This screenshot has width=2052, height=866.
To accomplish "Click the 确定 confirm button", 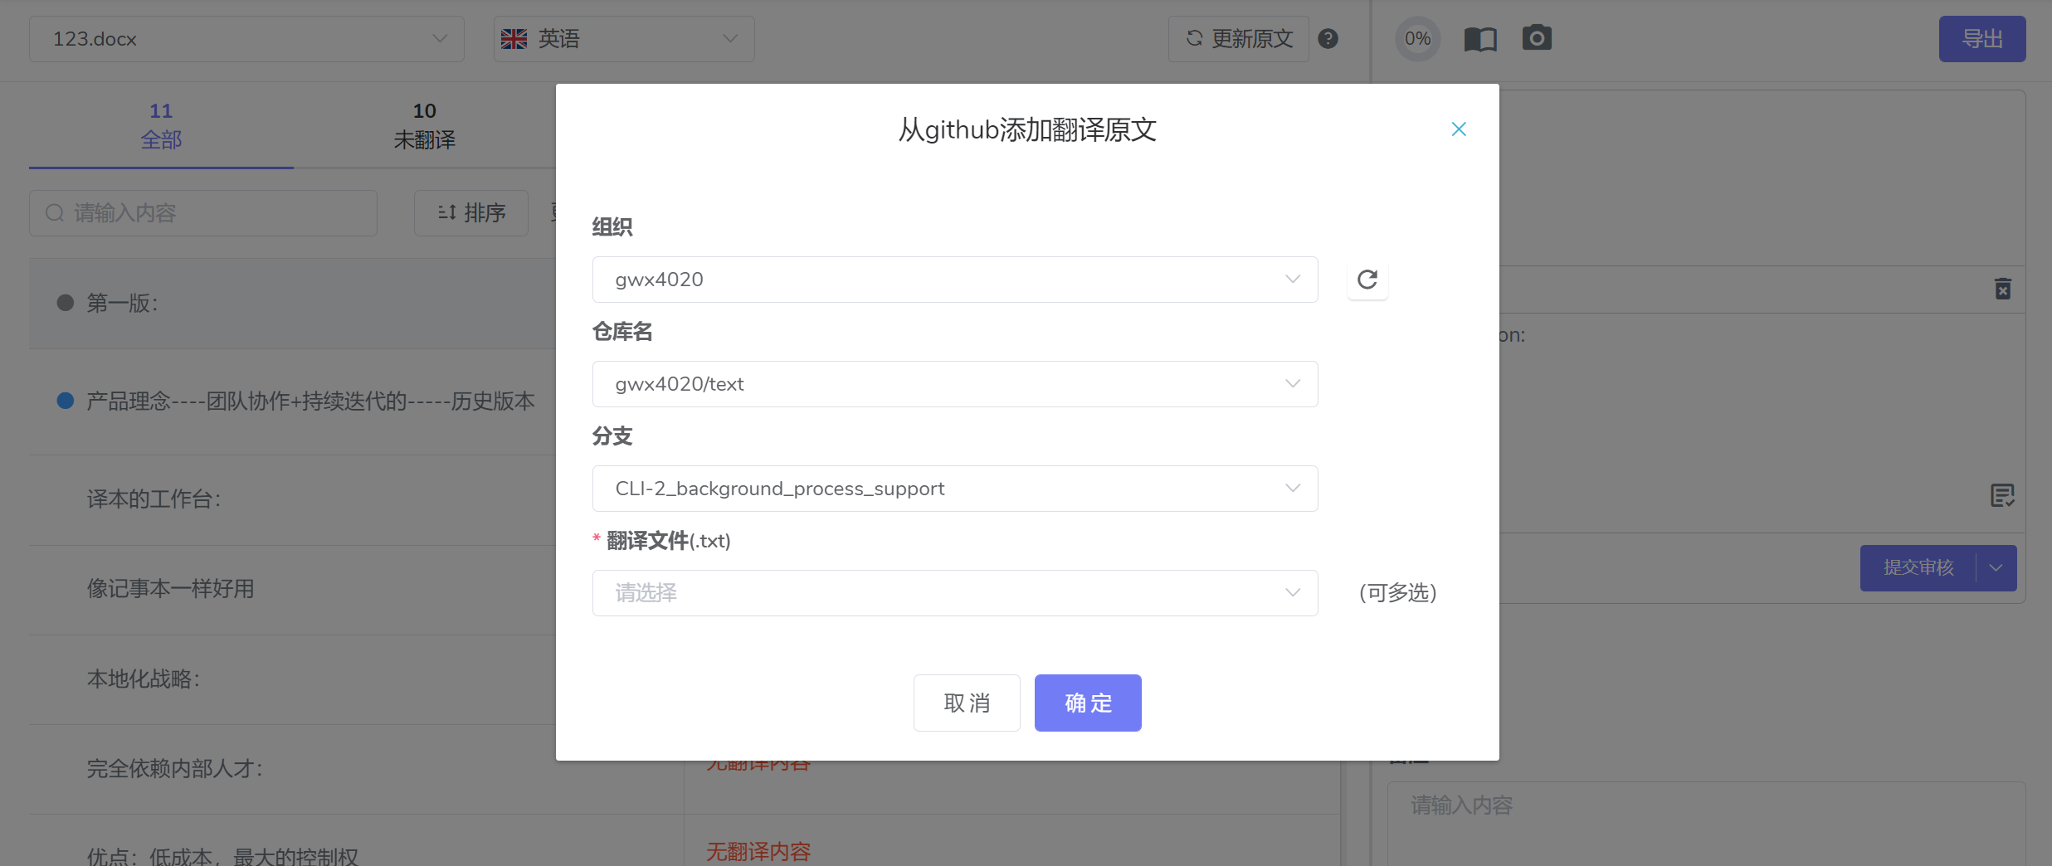I will 1088,703.
